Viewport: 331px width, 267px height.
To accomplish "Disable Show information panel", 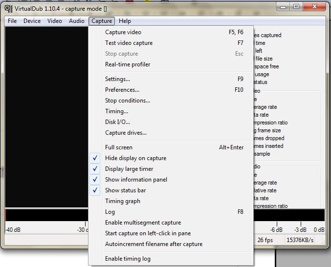I will [171, 180].
